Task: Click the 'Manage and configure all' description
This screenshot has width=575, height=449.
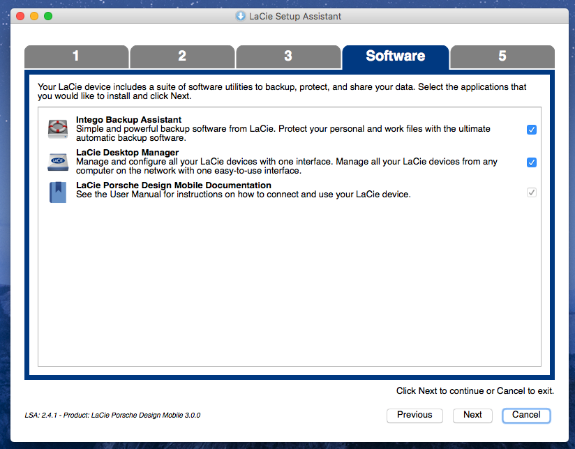Action: tap(286, 166)
